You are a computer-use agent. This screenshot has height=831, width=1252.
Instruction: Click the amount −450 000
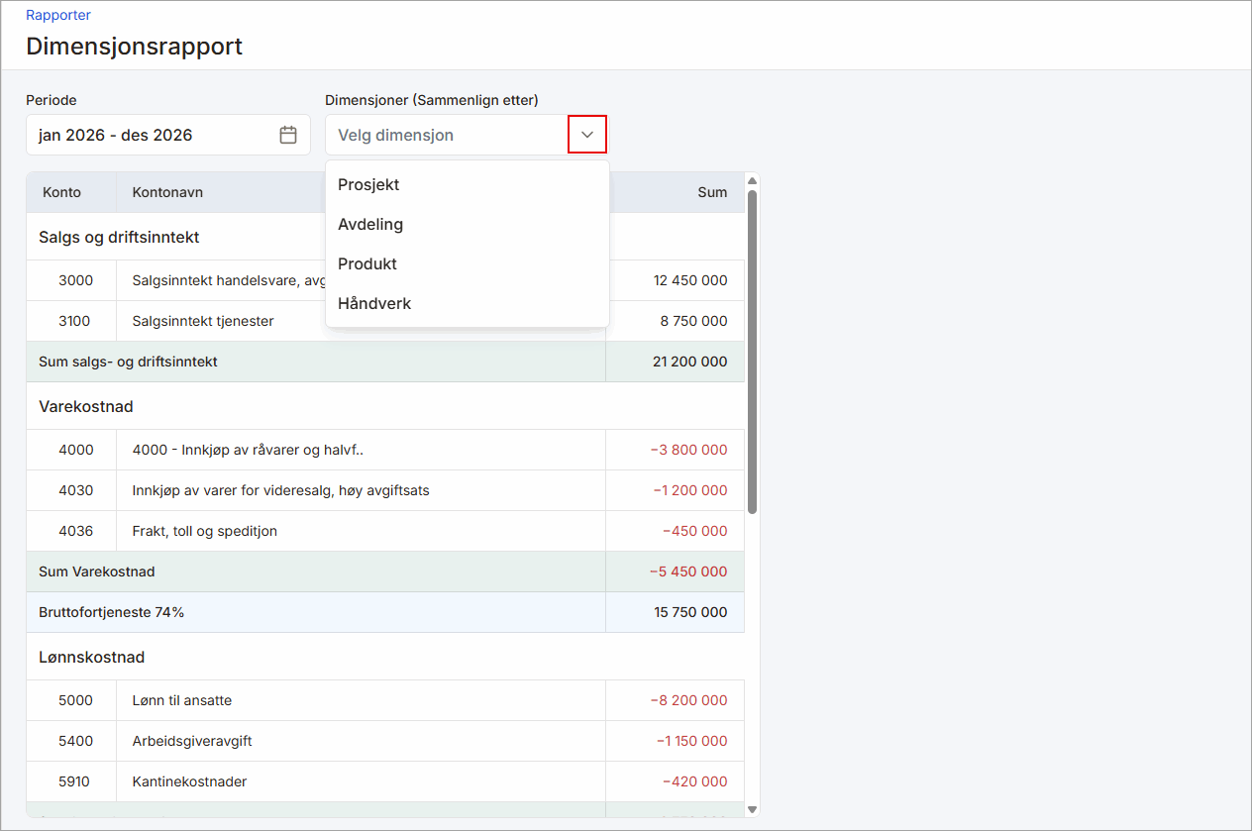[695, 531]
